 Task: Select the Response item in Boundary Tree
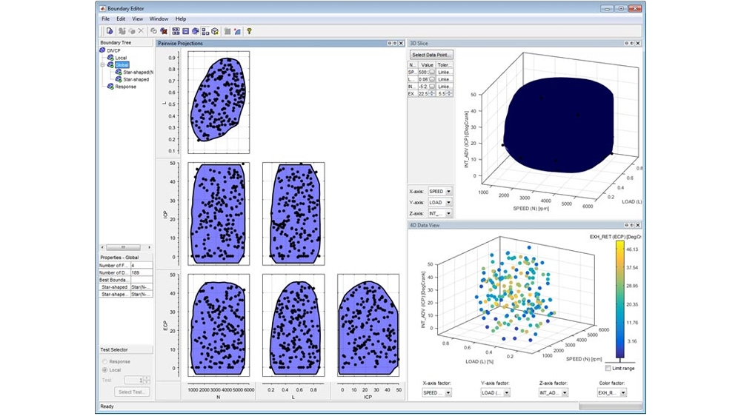125,87
